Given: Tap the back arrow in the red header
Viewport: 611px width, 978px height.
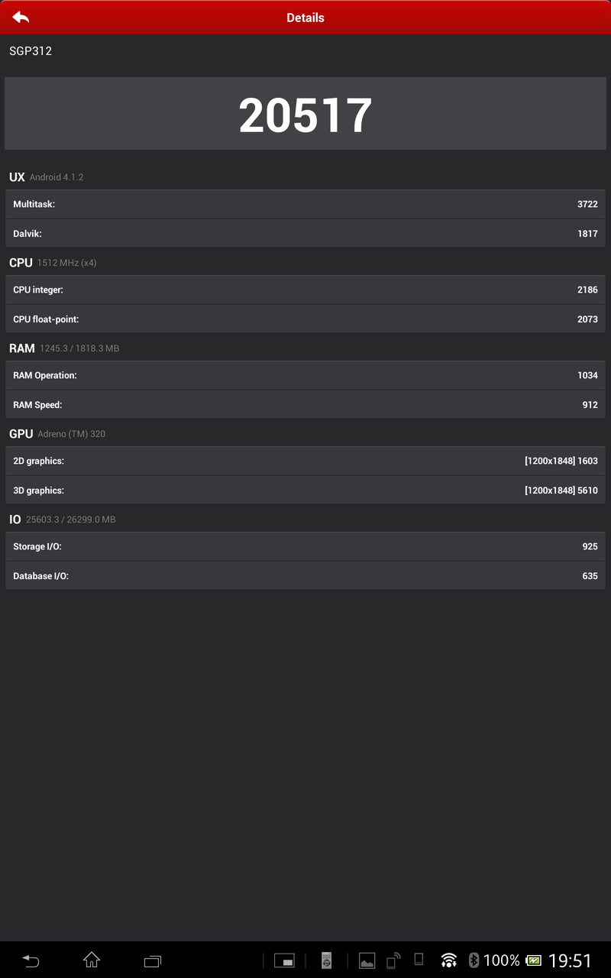Looking at the screenshot, I should tap(21, 18).
